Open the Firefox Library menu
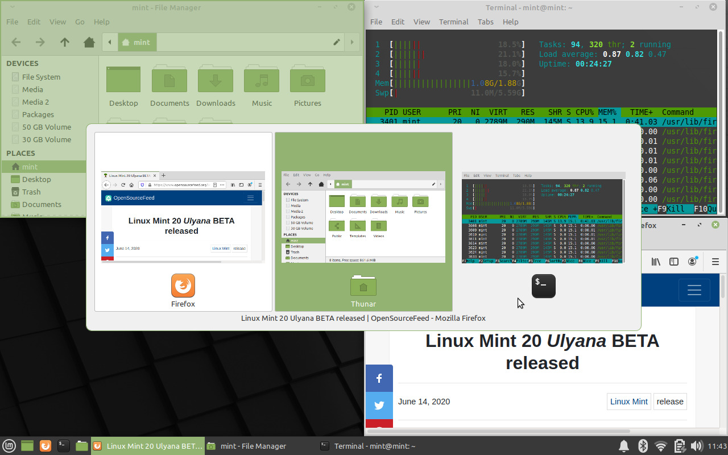728x455 pixels. (655, 261)
